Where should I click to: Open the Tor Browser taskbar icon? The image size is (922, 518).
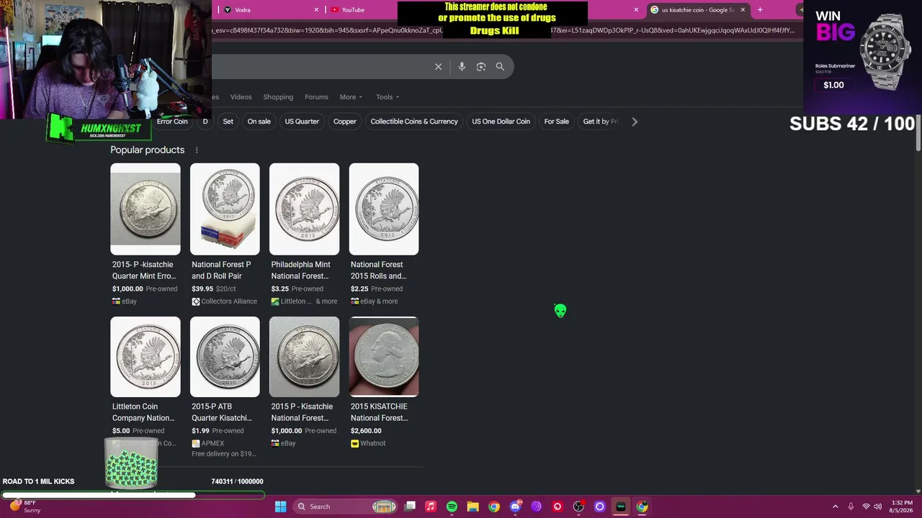pyautogui.click(x=536, y=506)
